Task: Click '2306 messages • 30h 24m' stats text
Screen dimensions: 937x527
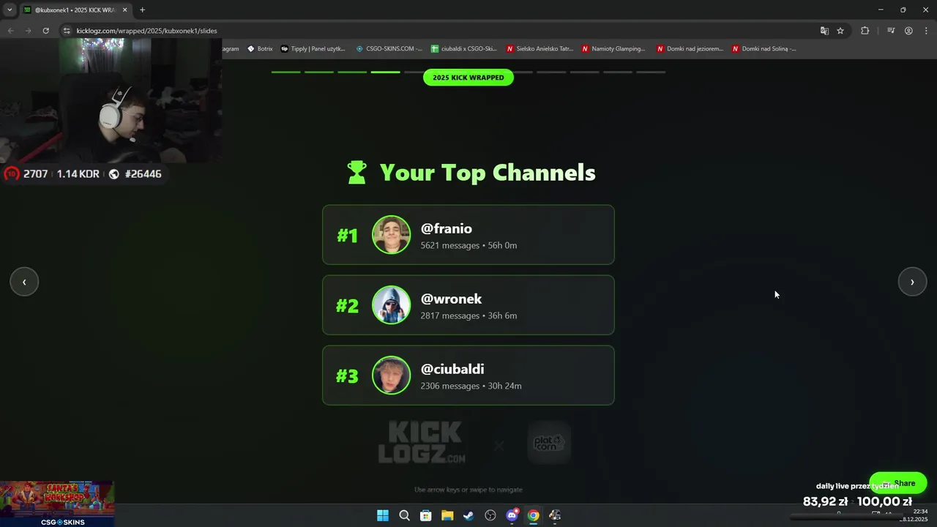Action: (471, 386)
